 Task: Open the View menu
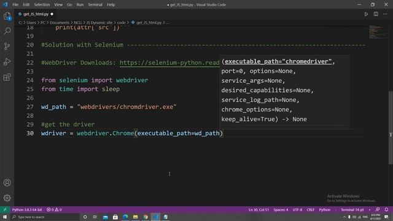click(x=58, y=4)
